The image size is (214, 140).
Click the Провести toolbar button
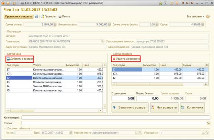point(48,16)
